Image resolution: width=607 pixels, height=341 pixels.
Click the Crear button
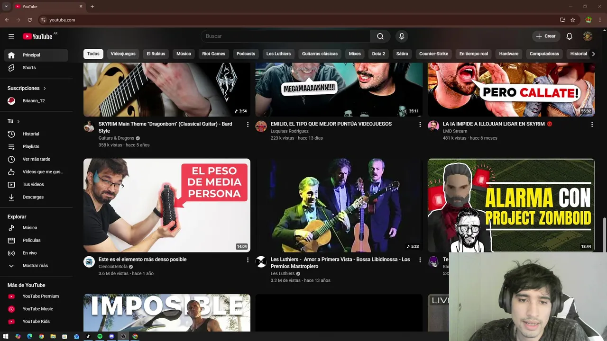coord(546,36)
